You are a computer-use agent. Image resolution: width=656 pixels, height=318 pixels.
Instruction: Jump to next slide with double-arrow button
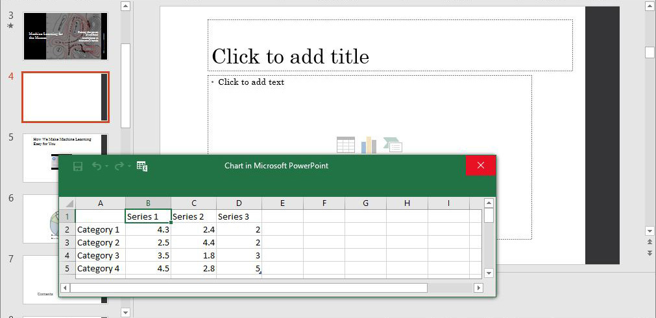pos(650,253)
